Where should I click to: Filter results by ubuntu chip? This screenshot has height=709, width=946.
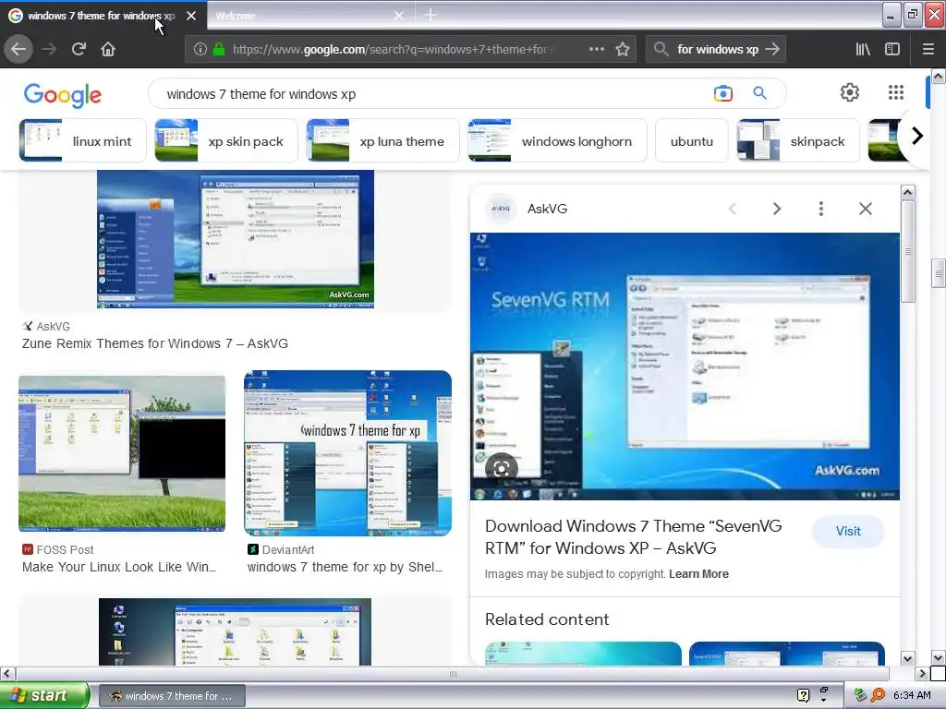[691, 141]
